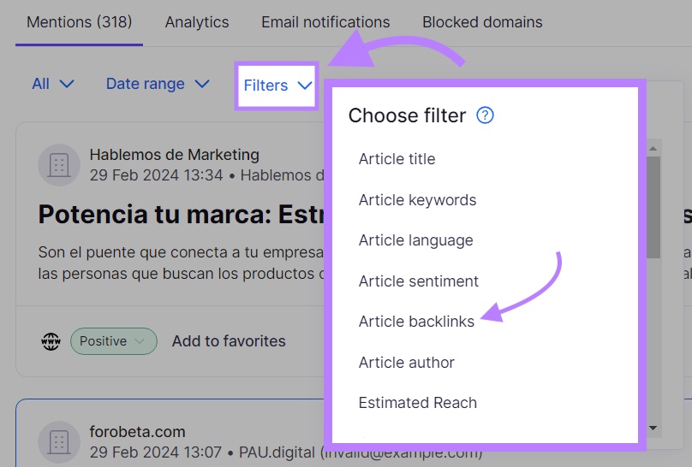The height and width of the screenshot is (467, 692).
Task: Click Hablemos de Marketing building avatar icon
Action: pos(59,165)
